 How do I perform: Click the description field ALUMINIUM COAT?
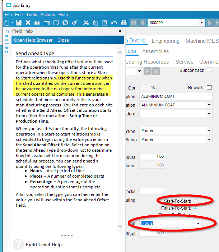pos(176,96)
